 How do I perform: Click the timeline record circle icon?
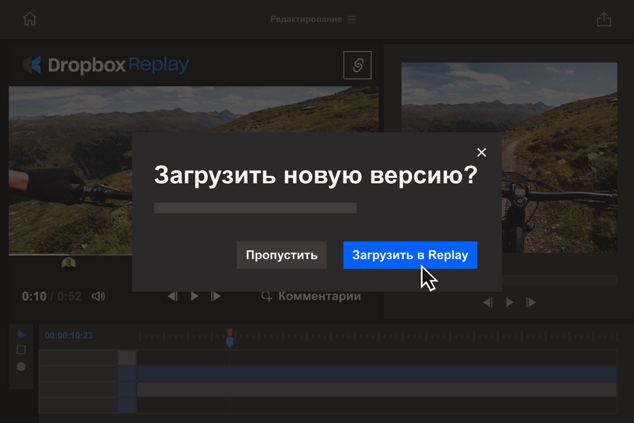(21, 367)
